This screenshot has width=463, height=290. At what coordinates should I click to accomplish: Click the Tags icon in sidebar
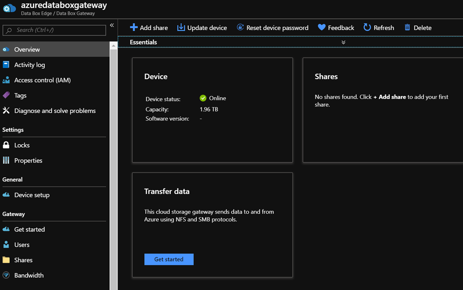pos(6,95)
